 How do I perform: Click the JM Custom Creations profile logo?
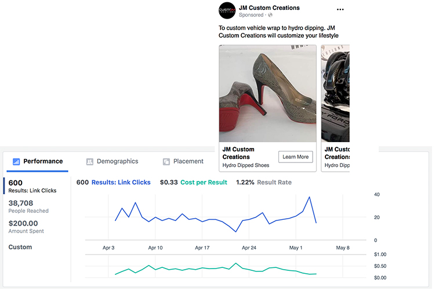[227, 10]
